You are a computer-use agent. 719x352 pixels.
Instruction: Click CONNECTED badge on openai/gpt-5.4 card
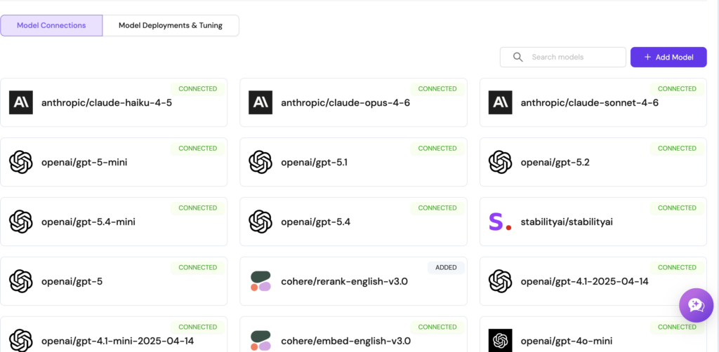[437, 208]
